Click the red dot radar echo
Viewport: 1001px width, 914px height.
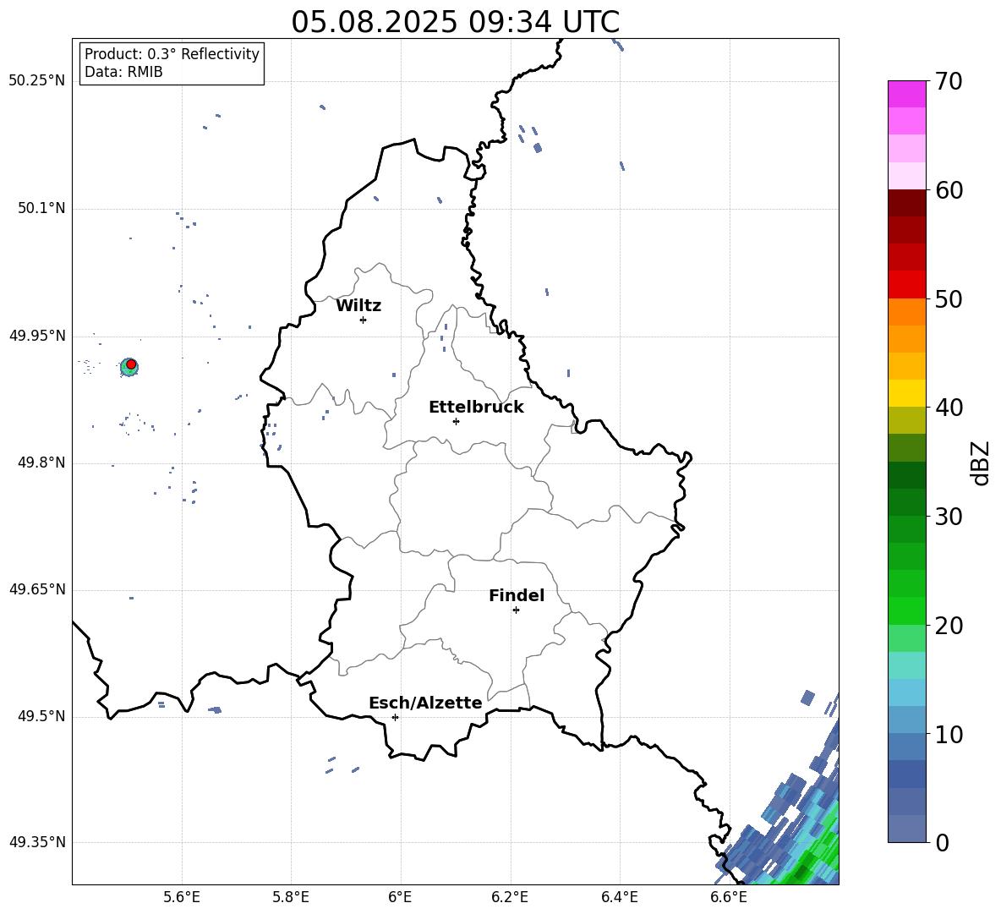pos(131,364)
